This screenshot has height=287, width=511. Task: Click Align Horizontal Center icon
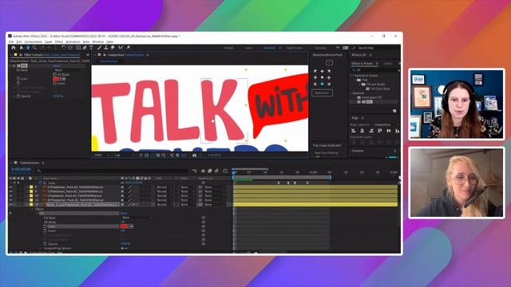tap(362, 131)
